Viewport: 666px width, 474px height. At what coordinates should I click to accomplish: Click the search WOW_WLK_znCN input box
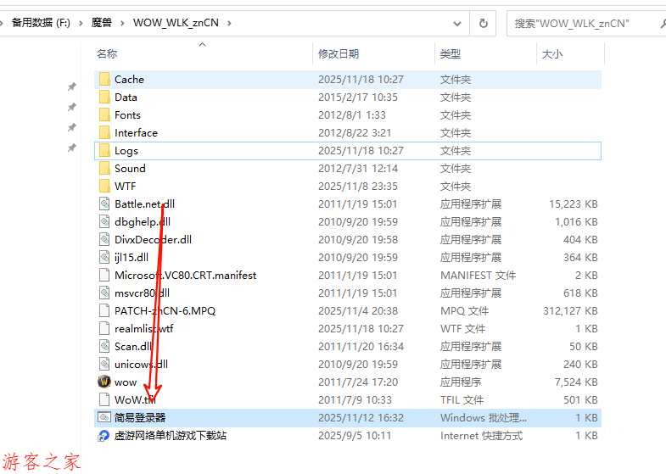click(585, 23)
